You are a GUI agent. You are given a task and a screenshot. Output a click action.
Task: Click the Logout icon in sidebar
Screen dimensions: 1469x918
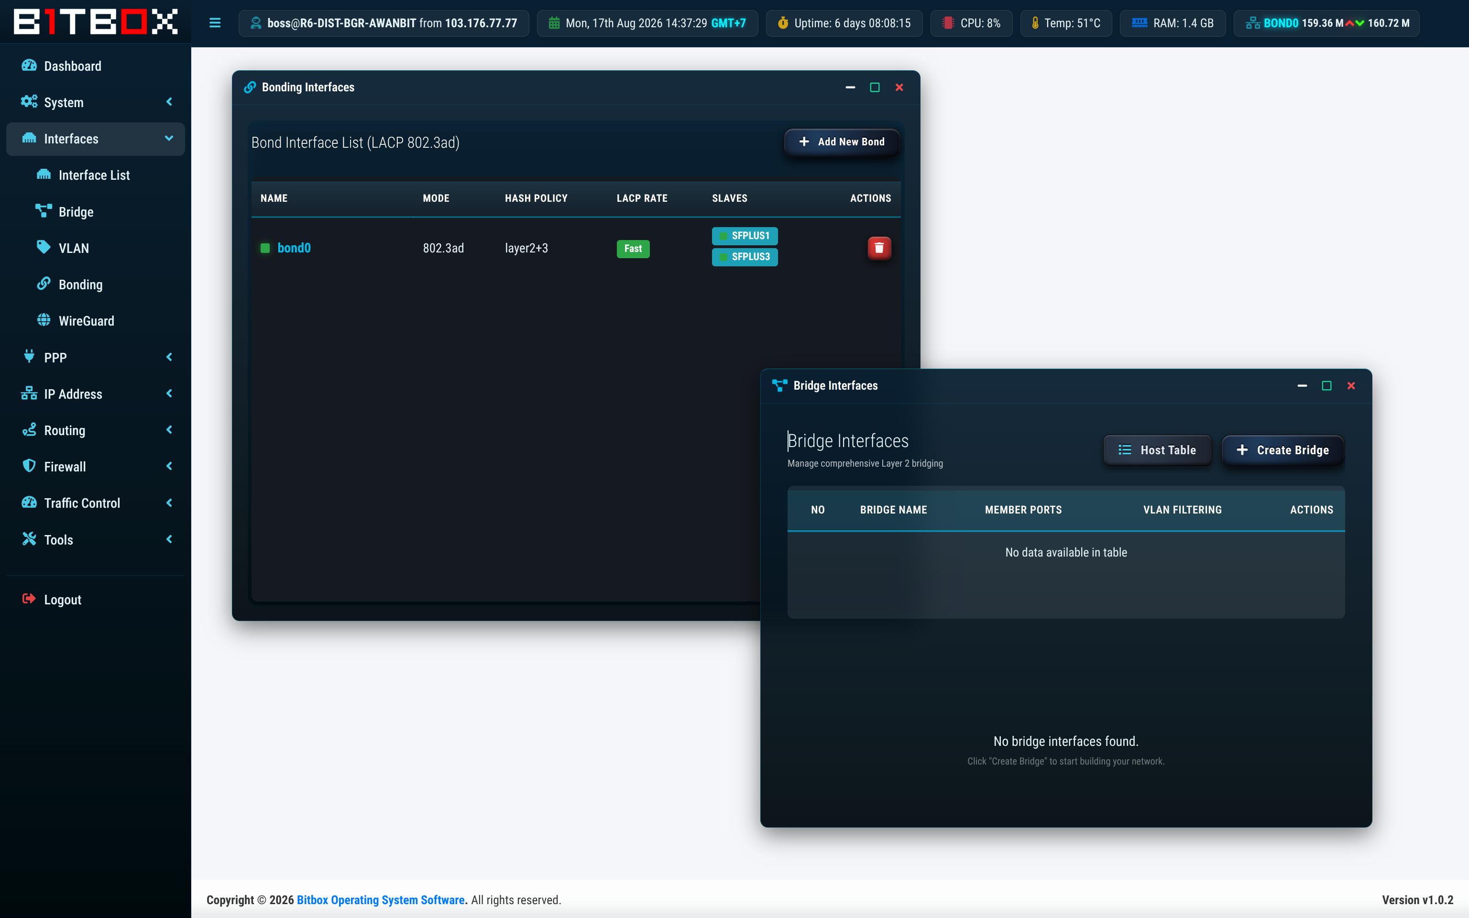tap(29, 599)
